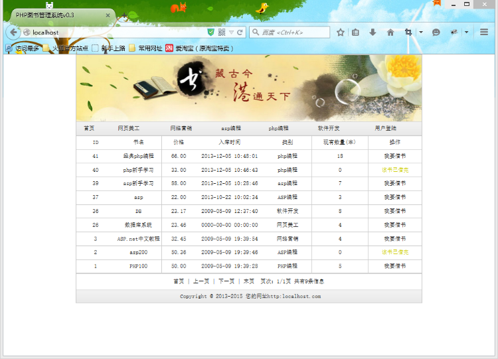This screenshot has width=498, height=359.
Task: Select book name 经典php编程
Action: click(x=139, y=156)
